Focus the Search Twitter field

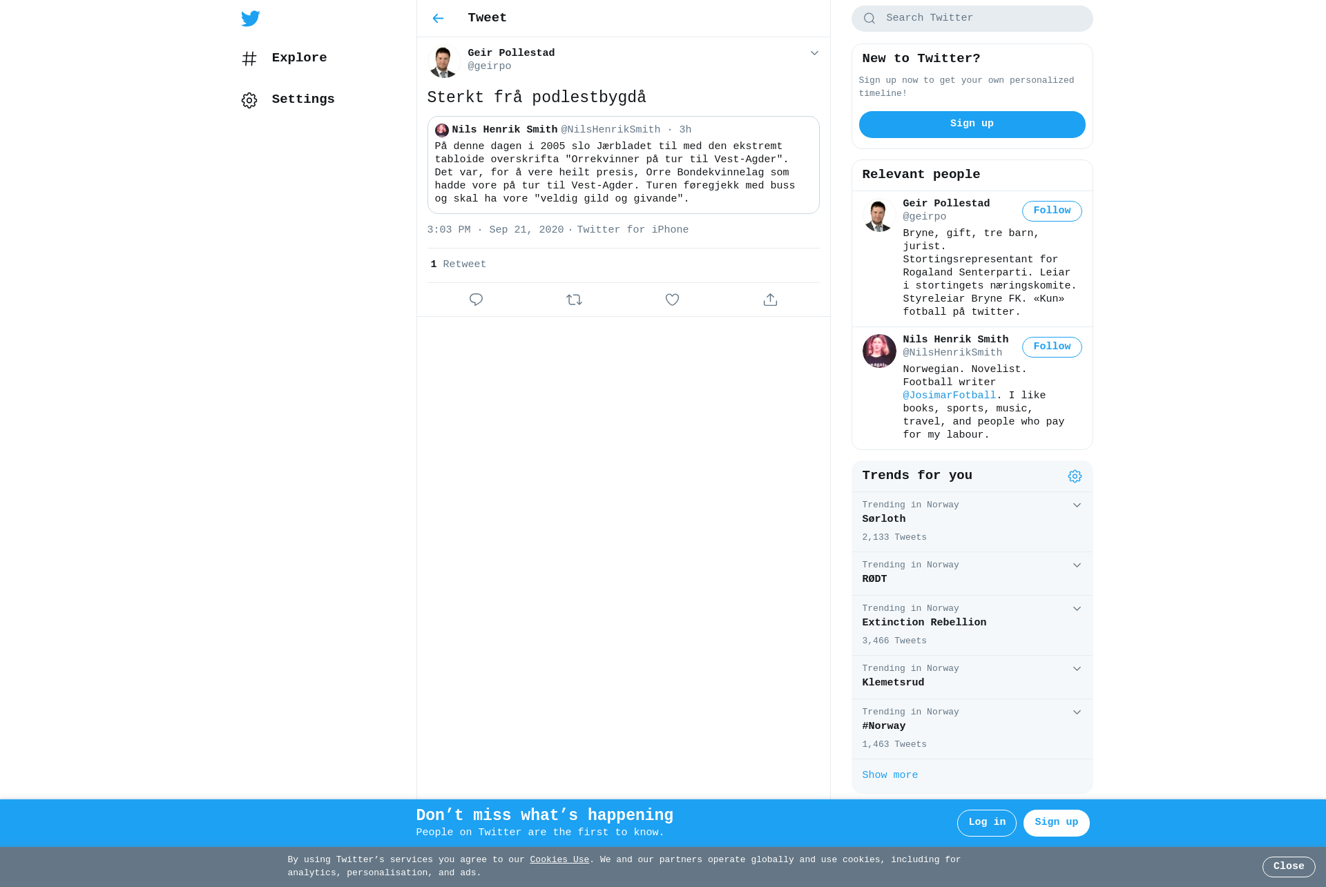pyautogui.click(x=972, y=19)
